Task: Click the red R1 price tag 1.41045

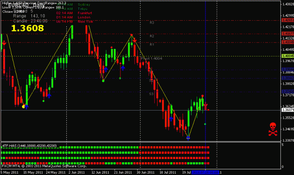Action: pyautogui.click(x=288, y=42)
